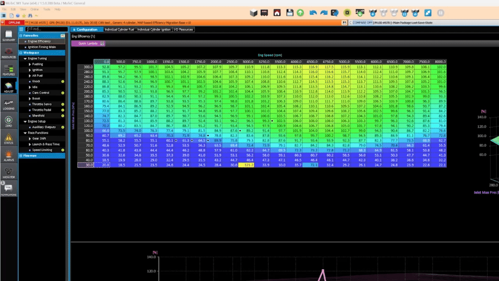The width and height of the screenshot is (499, 281).
Task: Click the red OFFLINE status indicator
Action: (x=14, y=23)
